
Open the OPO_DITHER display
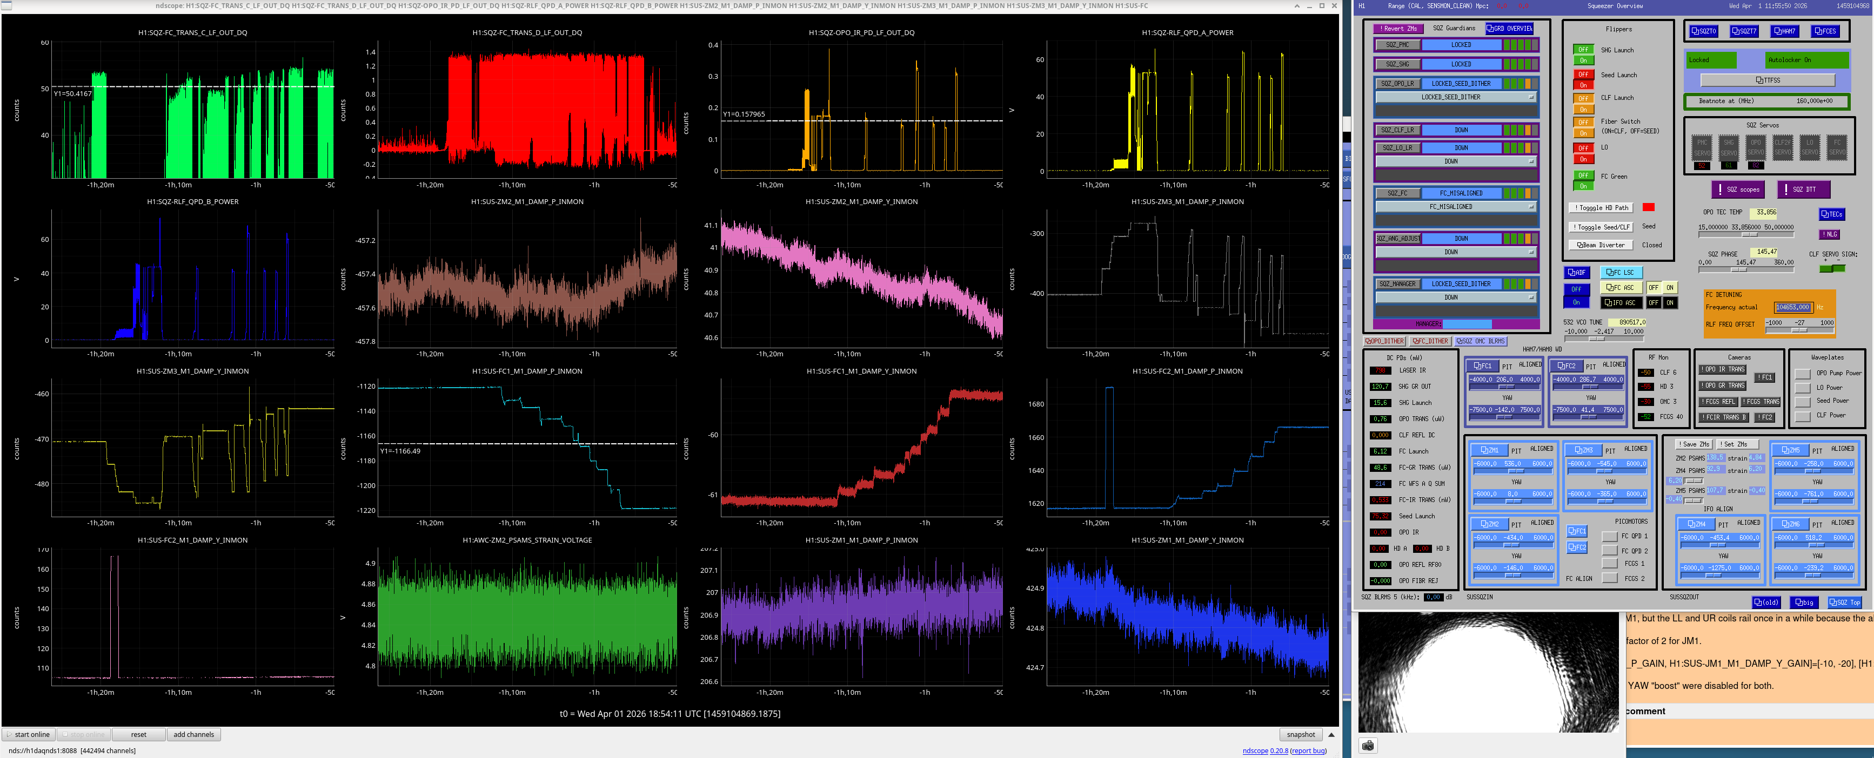[x=1384, y=342]
